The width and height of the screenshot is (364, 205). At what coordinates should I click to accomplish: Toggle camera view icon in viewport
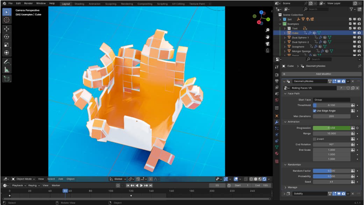(267, 44)
